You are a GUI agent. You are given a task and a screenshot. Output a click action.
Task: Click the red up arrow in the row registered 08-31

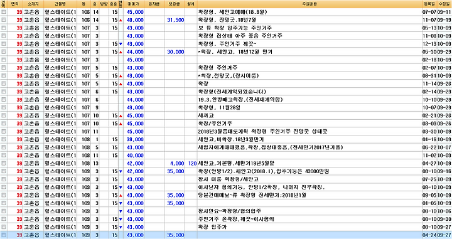point(121,76)
